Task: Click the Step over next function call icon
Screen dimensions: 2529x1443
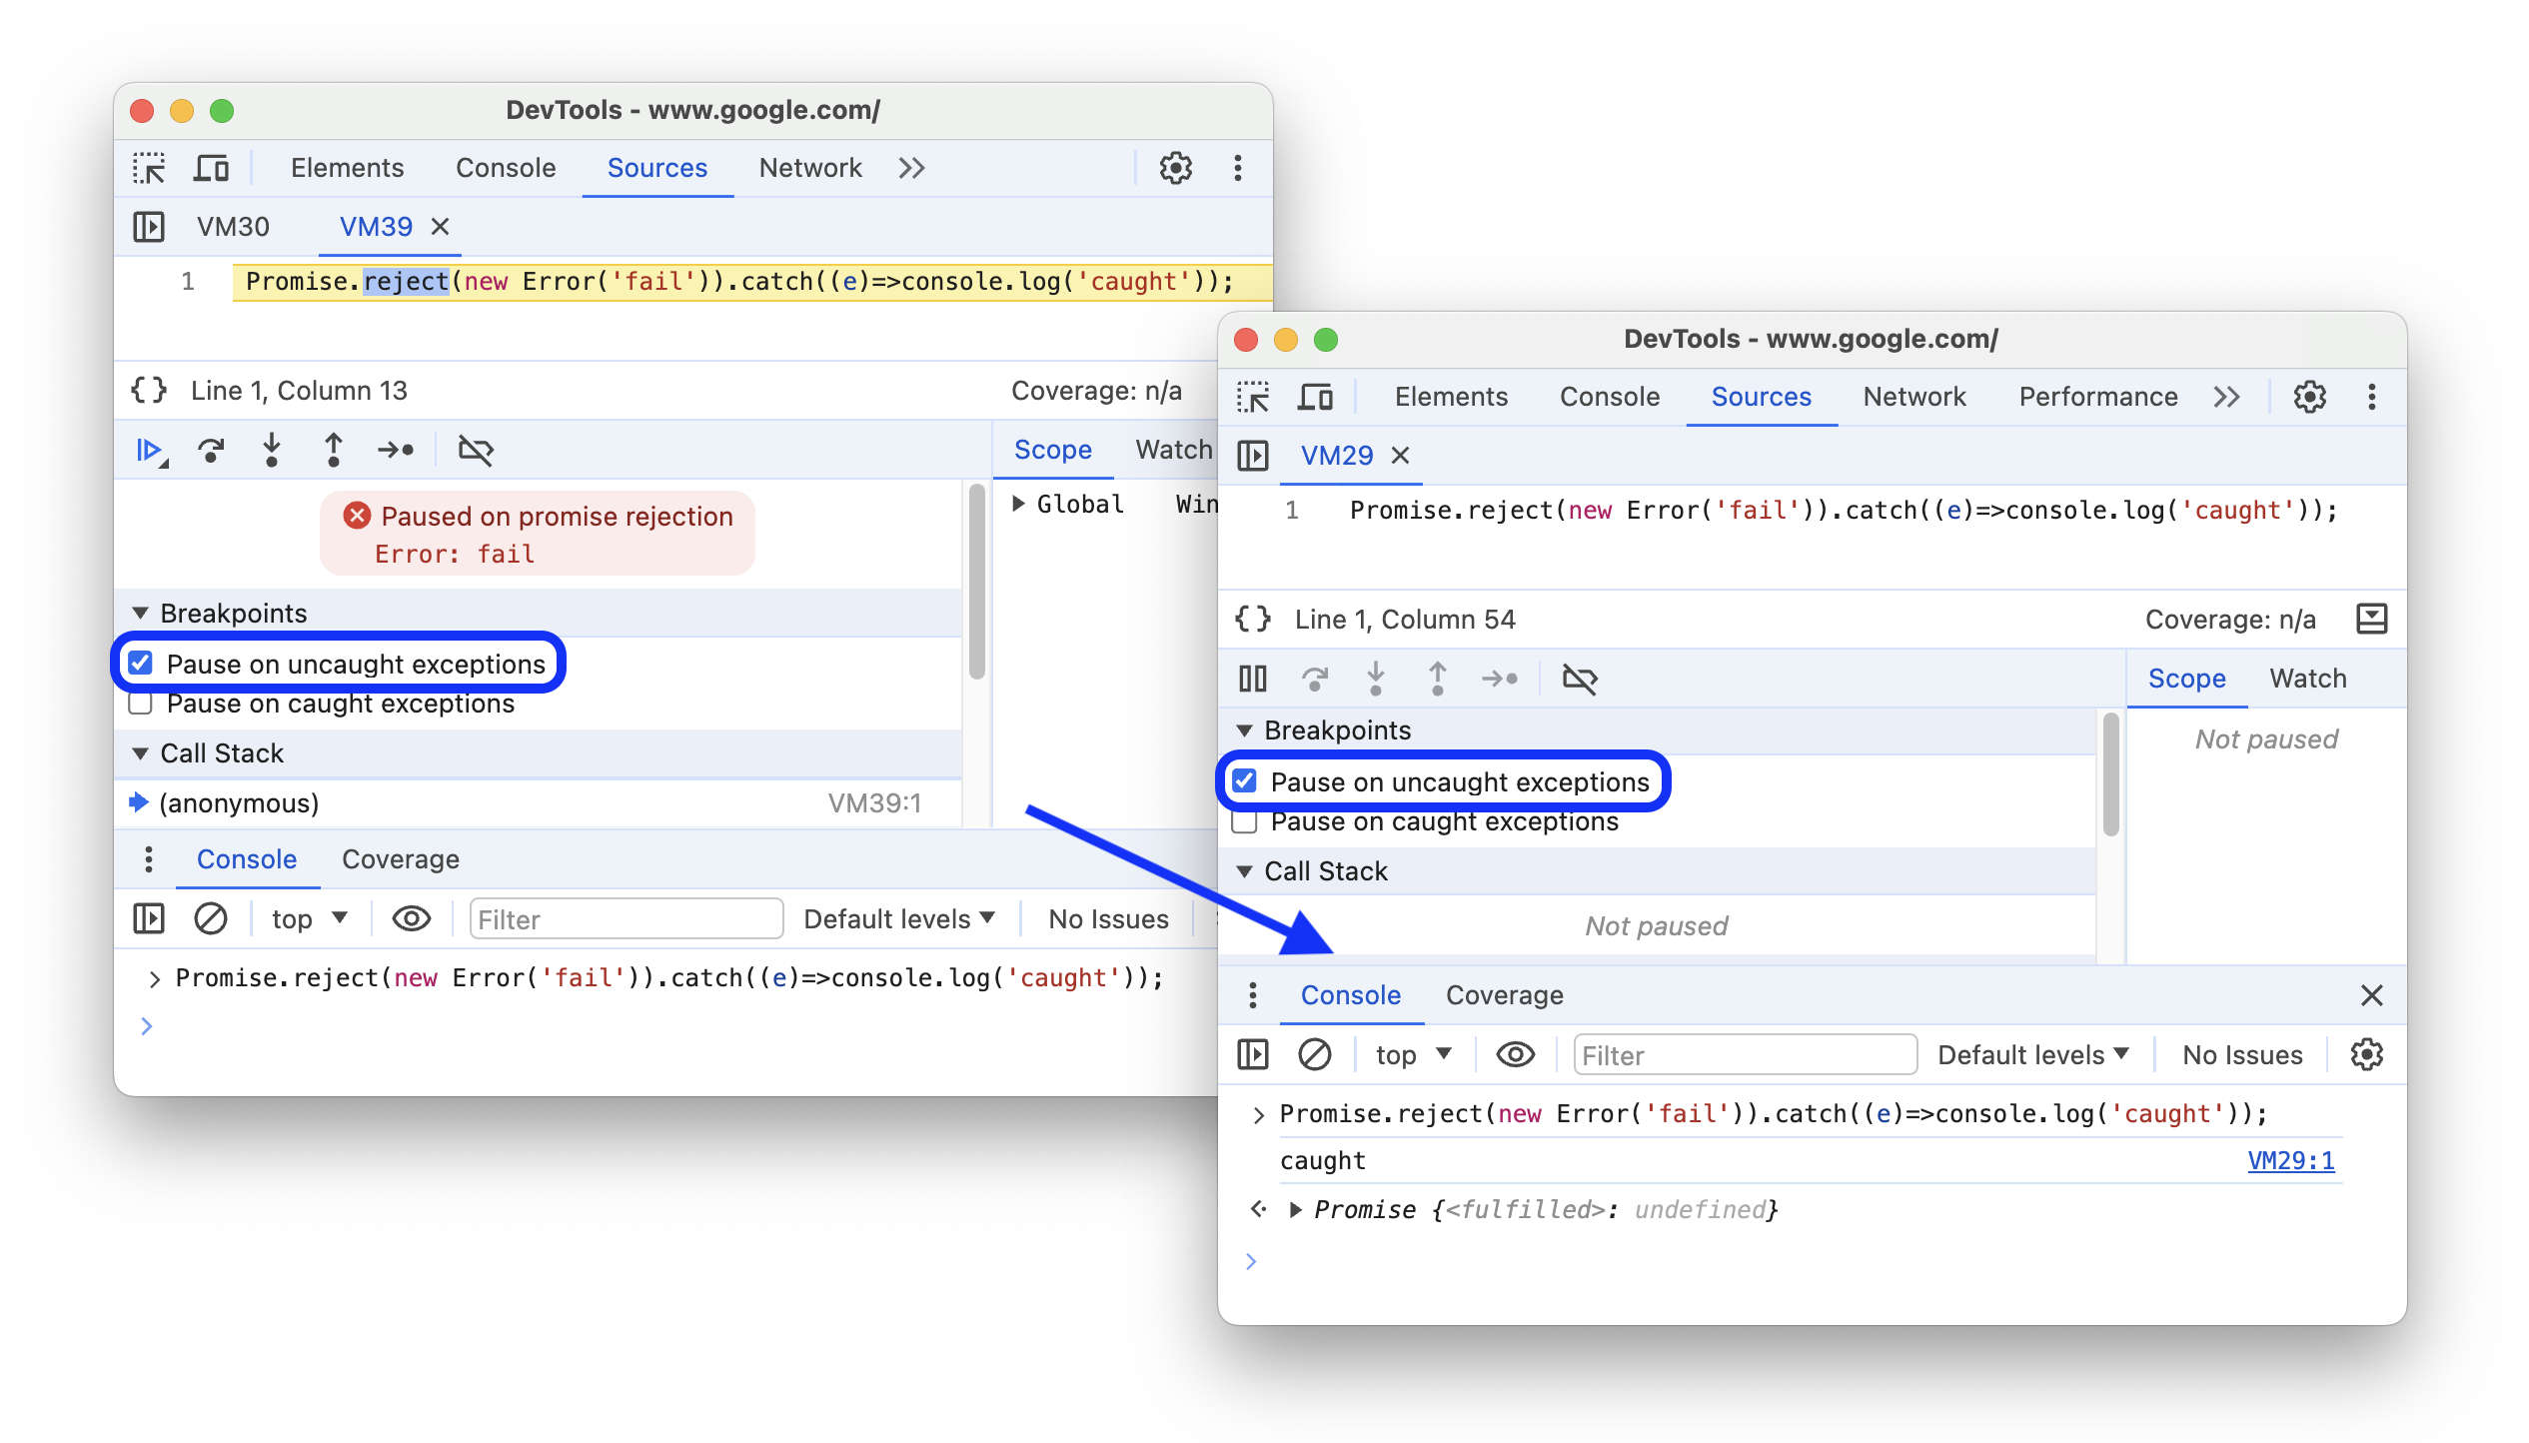Action: click(x=212, y=454)
